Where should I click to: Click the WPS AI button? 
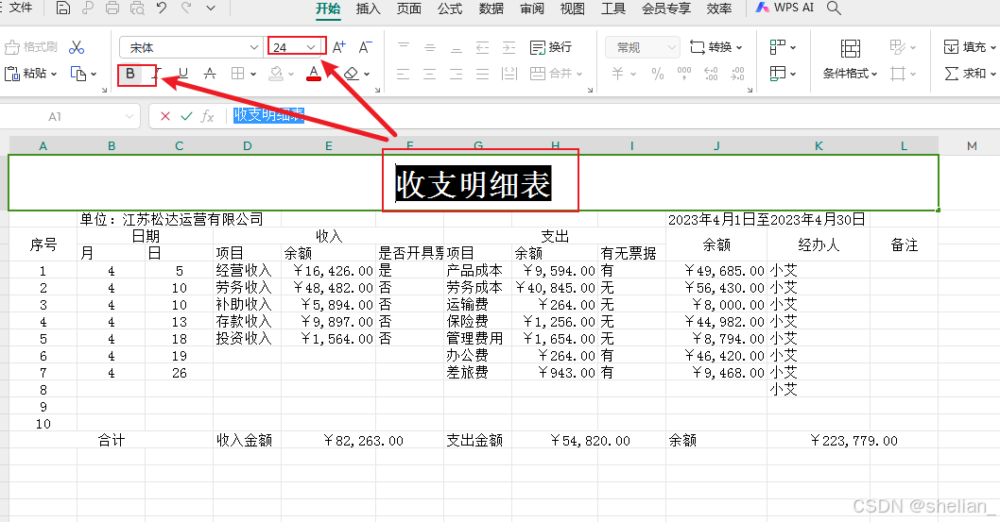[784, 8]
